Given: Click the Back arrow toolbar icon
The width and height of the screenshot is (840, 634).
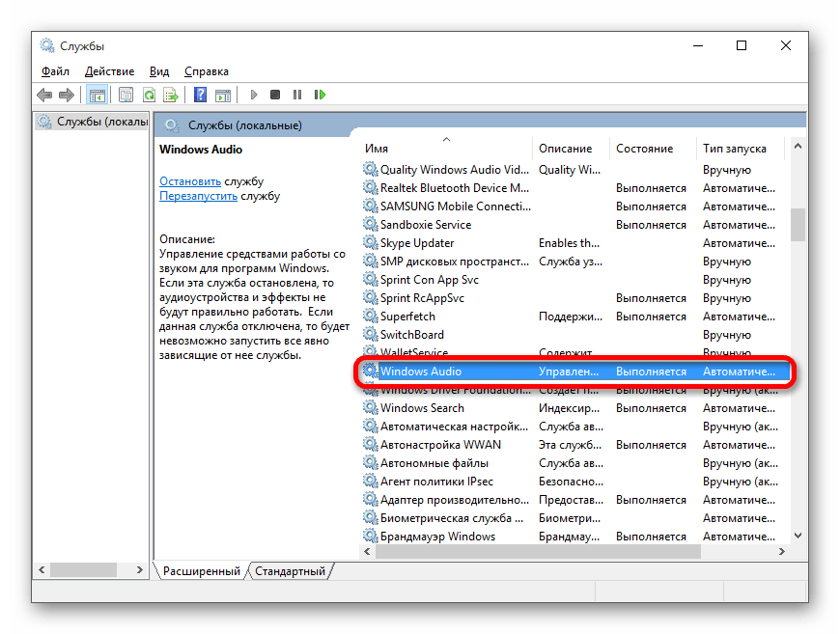Looking at the screenshot, I should tap(44, 95).
